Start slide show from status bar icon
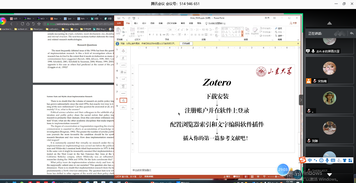 (264, 176)
